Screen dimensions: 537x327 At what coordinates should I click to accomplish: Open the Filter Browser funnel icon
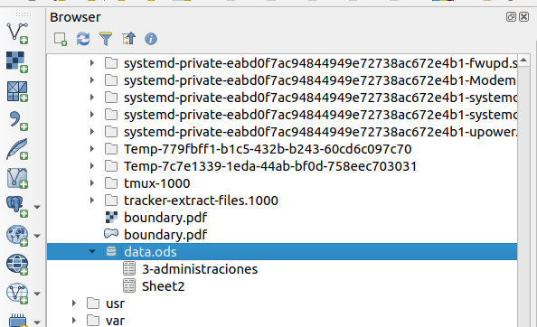pyautogui.click(x=106, y=39)
